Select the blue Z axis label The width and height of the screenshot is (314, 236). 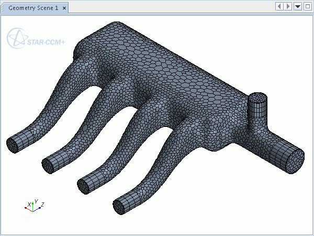click(x=42, y=203)
